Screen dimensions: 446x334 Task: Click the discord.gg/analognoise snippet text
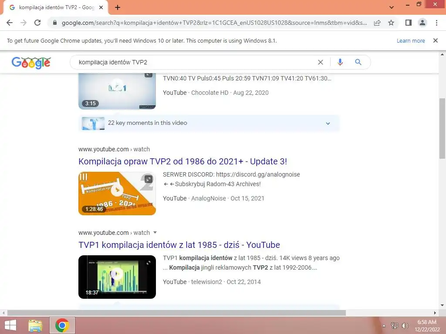(x=258, y=174)
